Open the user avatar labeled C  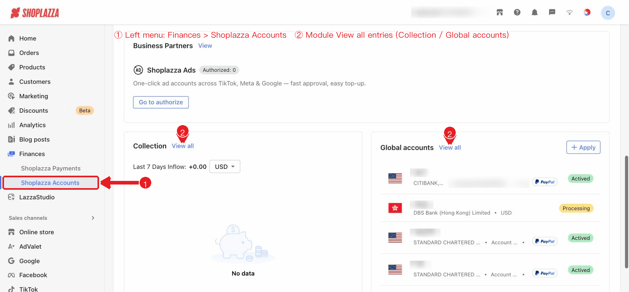point(608,13)
